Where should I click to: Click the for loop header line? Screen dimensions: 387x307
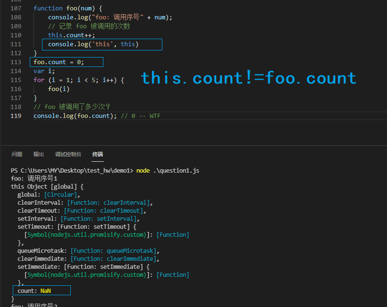pyautogui.click(x=79, y=80)
